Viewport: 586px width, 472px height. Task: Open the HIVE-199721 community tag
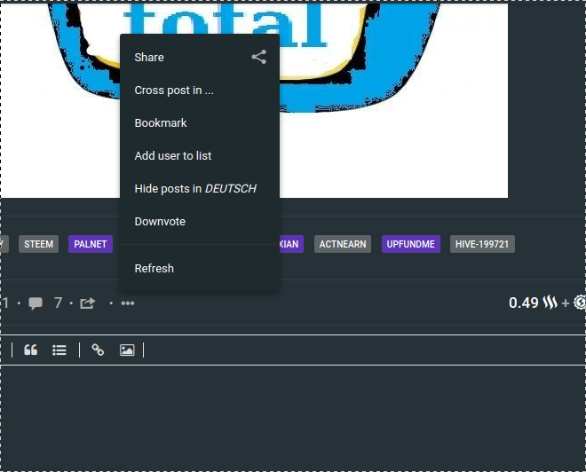click(482, 244)
